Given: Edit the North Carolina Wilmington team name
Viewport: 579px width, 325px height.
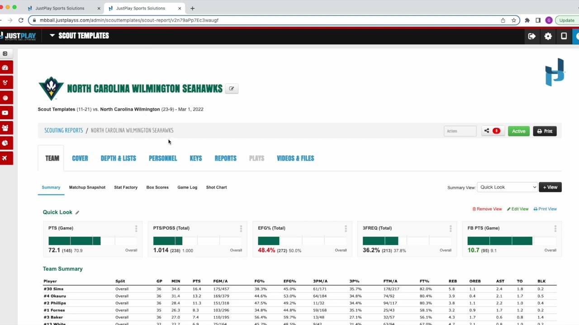Looking at the screenshot, I should (x=232, y=88).
